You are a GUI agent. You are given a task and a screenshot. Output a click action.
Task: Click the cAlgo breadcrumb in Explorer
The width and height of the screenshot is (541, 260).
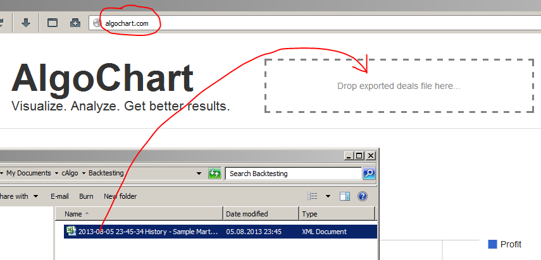[70, 173]
